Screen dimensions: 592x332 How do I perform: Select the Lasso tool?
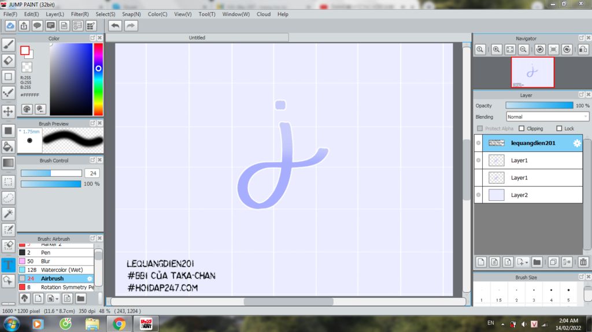point(8,197)
